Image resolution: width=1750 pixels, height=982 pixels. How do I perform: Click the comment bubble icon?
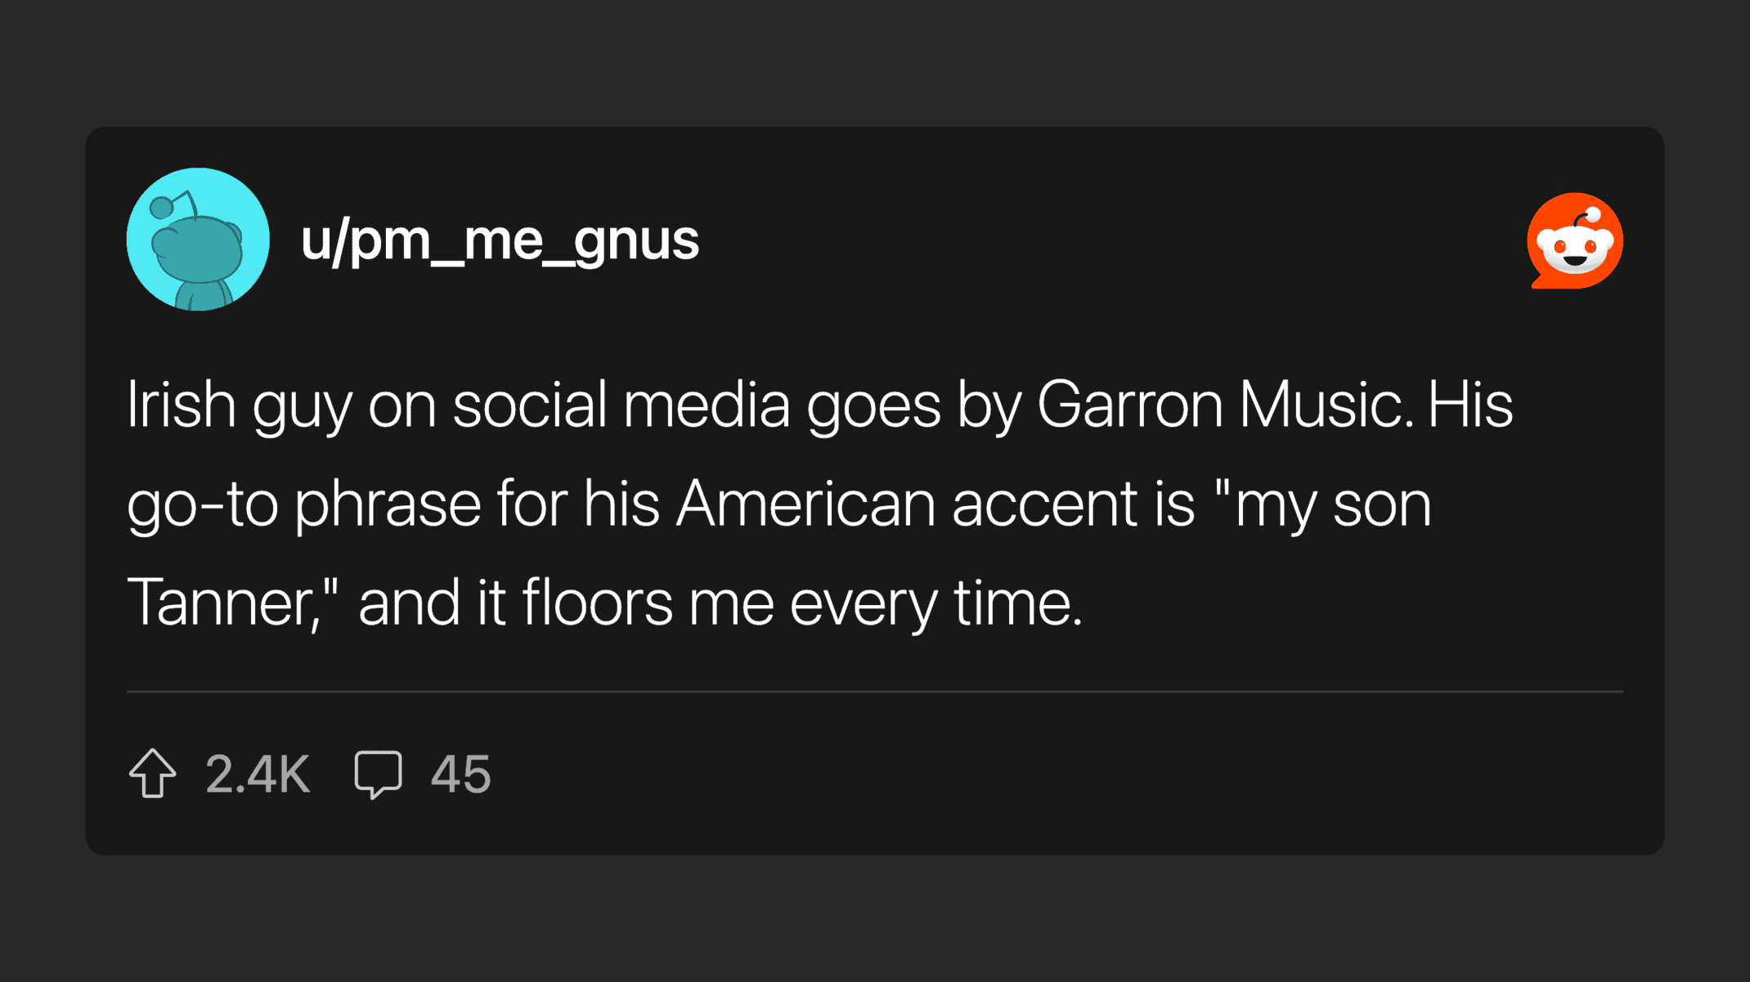[378, 773]
